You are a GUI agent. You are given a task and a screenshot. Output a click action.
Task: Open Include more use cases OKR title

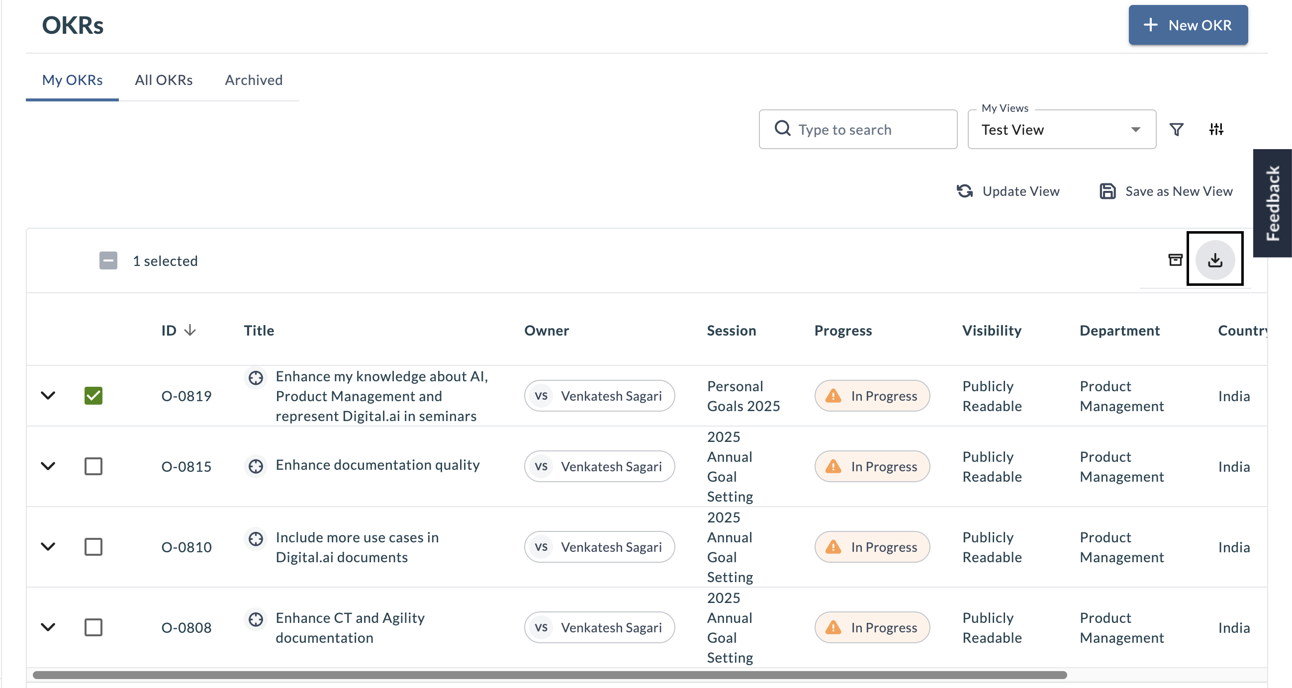357,548
